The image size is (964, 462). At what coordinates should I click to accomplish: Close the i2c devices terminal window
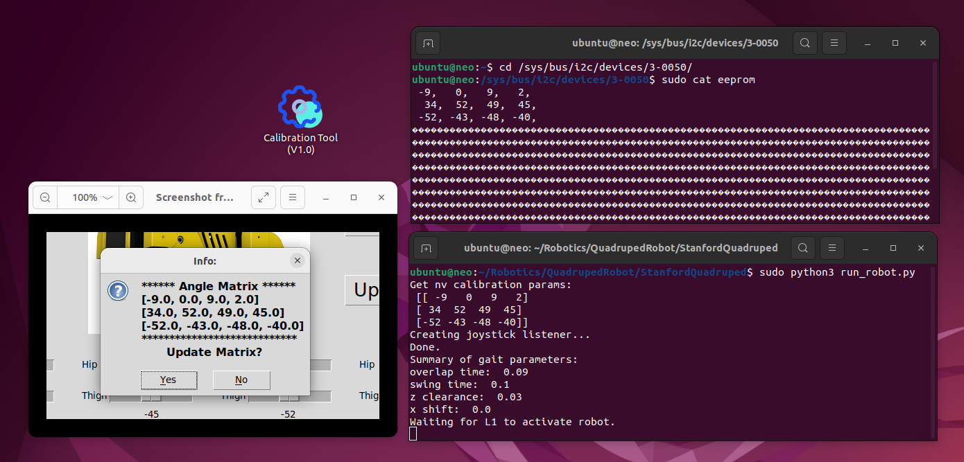coord(923,43)
